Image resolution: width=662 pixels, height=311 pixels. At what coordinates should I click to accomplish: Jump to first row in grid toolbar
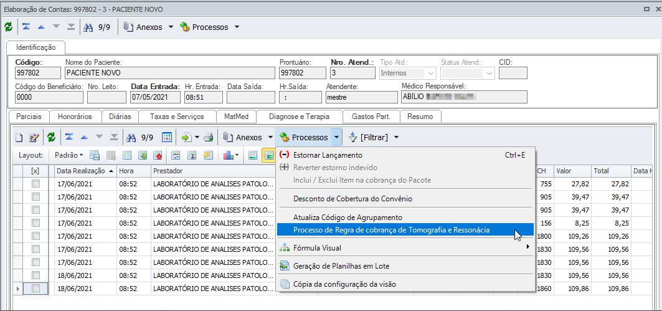coord(69,137)
